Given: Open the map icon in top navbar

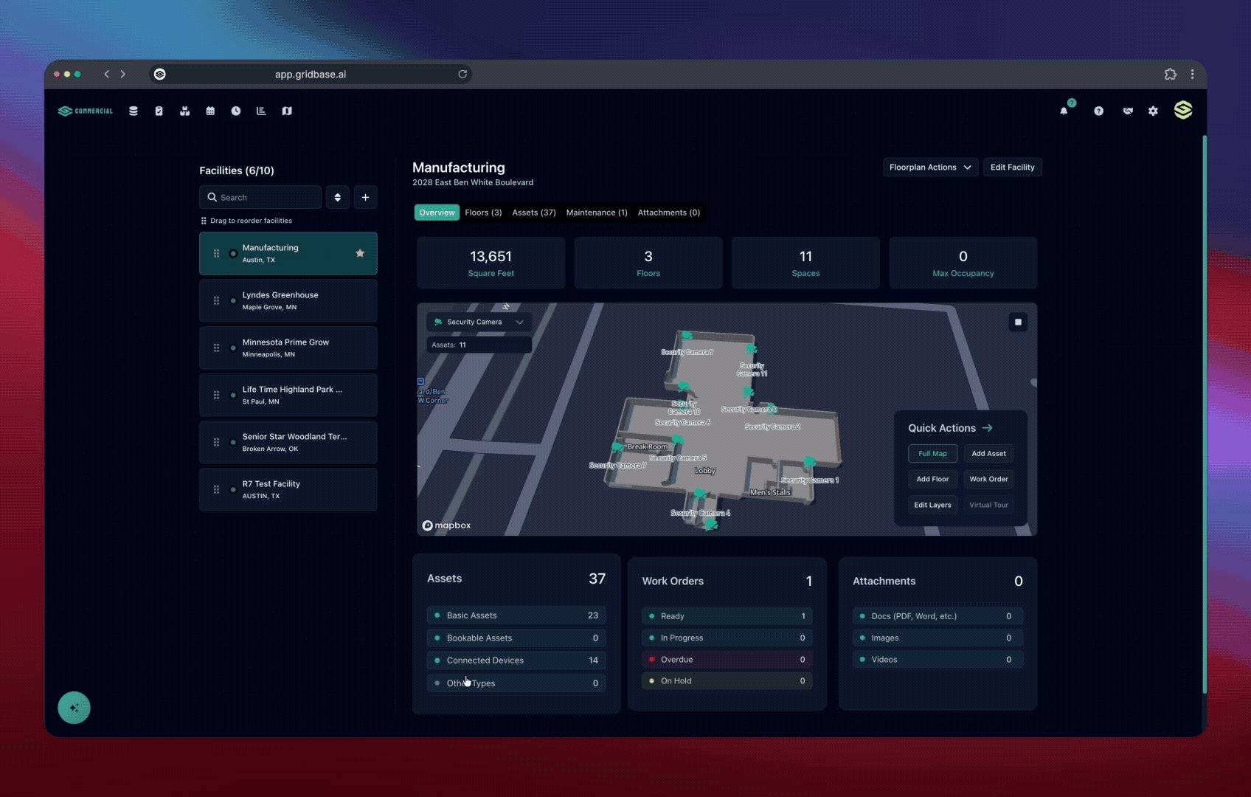Looking at the screenshot, I should click(287, 111).
